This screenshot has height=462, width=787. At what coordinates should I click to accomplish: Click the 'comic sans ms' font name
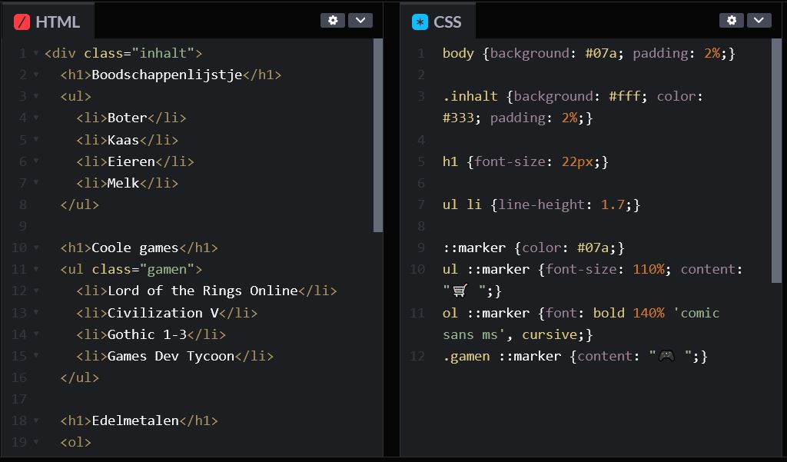coord(581,324)
